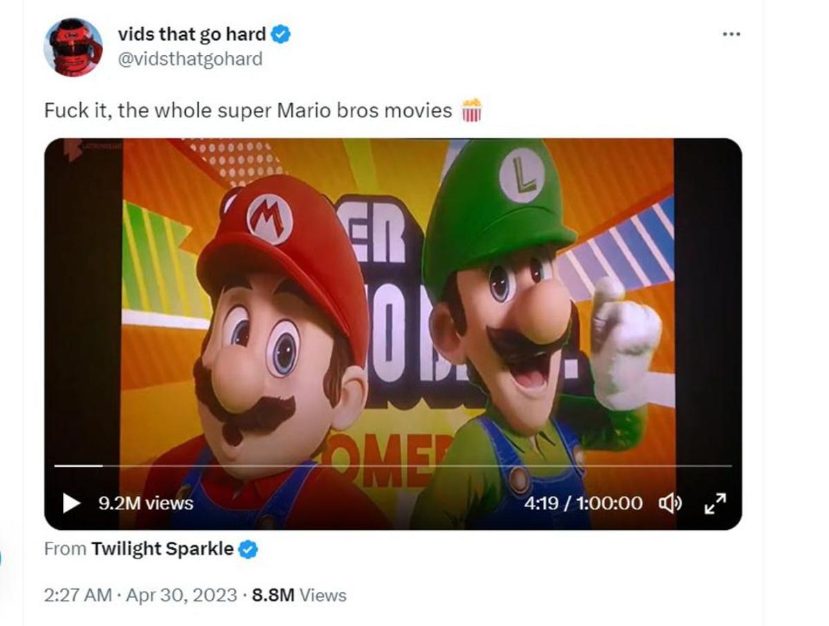Seek using the video progress bar
This screenshot has width=829, height=626.
click(392, 466)
